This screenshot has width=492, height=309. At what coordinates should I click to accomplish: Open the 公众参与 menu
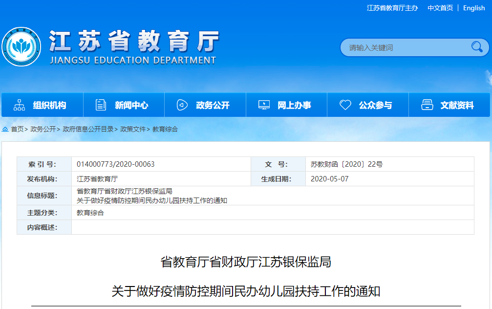tap(368, 105)
